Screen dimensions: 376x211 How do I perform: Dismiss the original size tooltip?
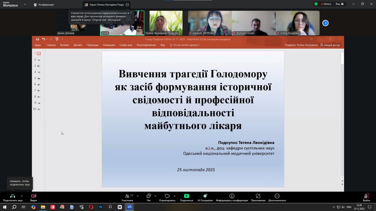pyautogui.click(x=131, y=13)
